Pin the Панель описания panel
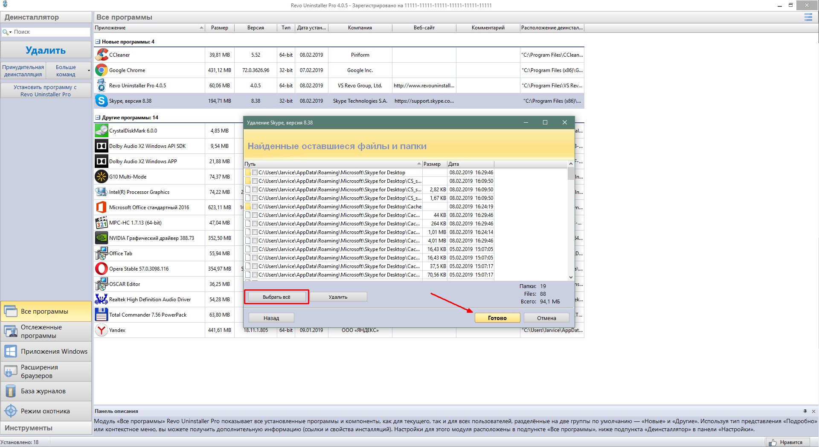 tap(805, 411)
